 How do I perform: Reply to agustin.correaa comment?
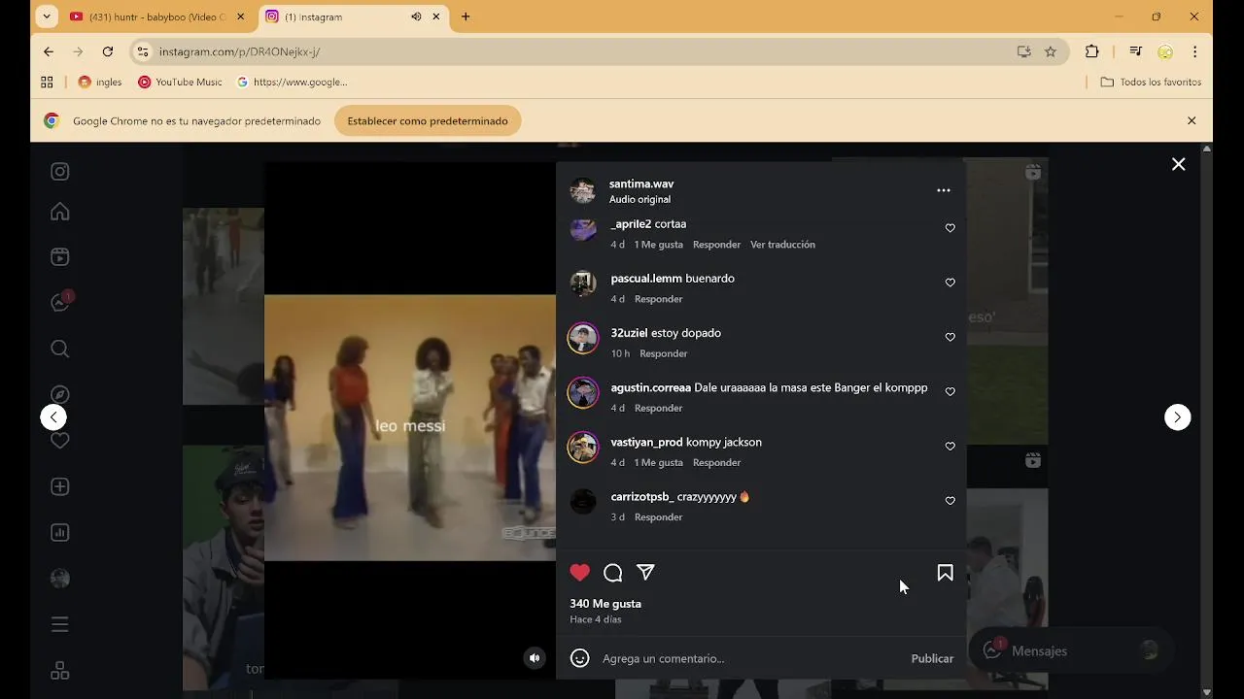coord(658,408)
